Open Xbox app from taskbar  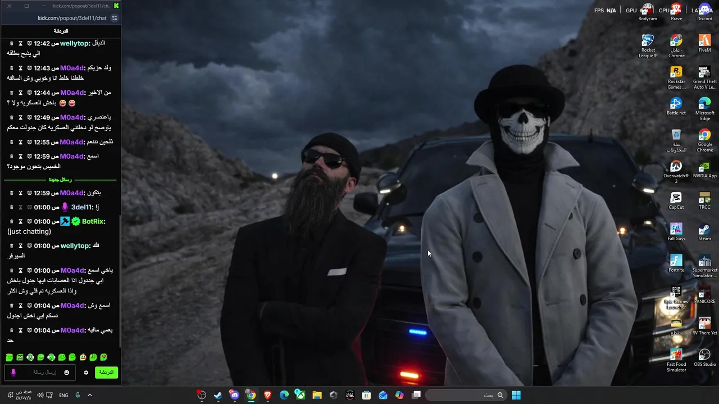(301, 395)
